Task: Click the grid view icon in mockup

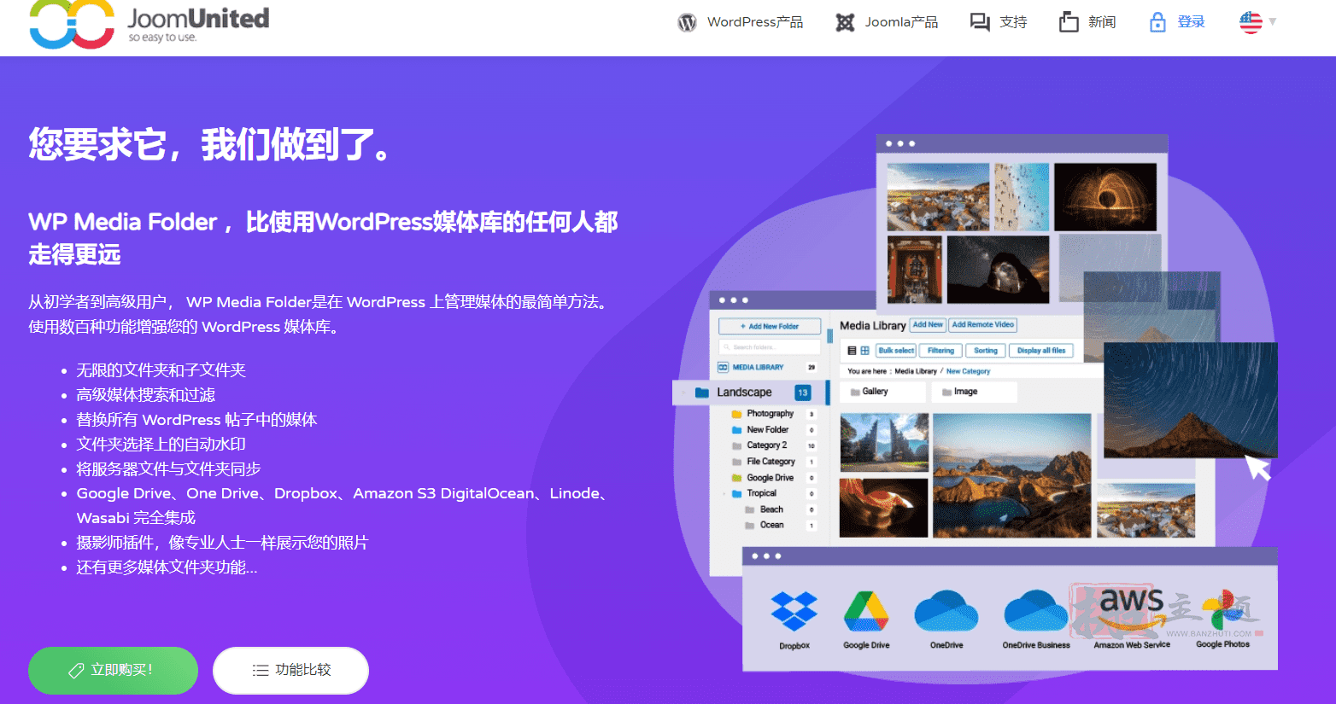Action: point(864,351)
